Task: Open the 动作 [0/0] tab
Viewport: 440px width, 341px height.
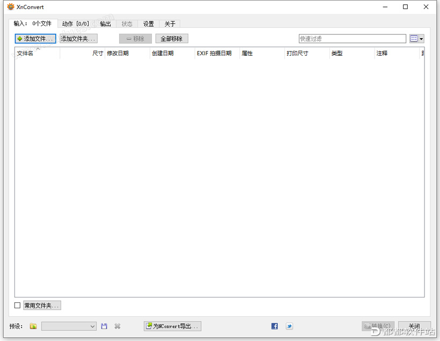Action: coord(76,24)
